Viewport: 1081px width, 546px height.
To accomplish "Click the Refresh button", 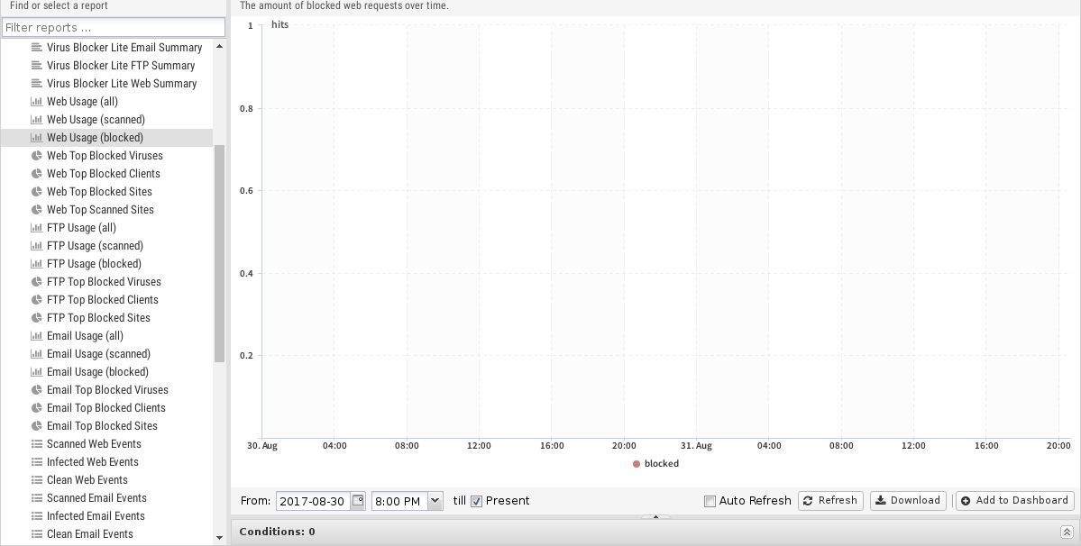I will (830, 501).
